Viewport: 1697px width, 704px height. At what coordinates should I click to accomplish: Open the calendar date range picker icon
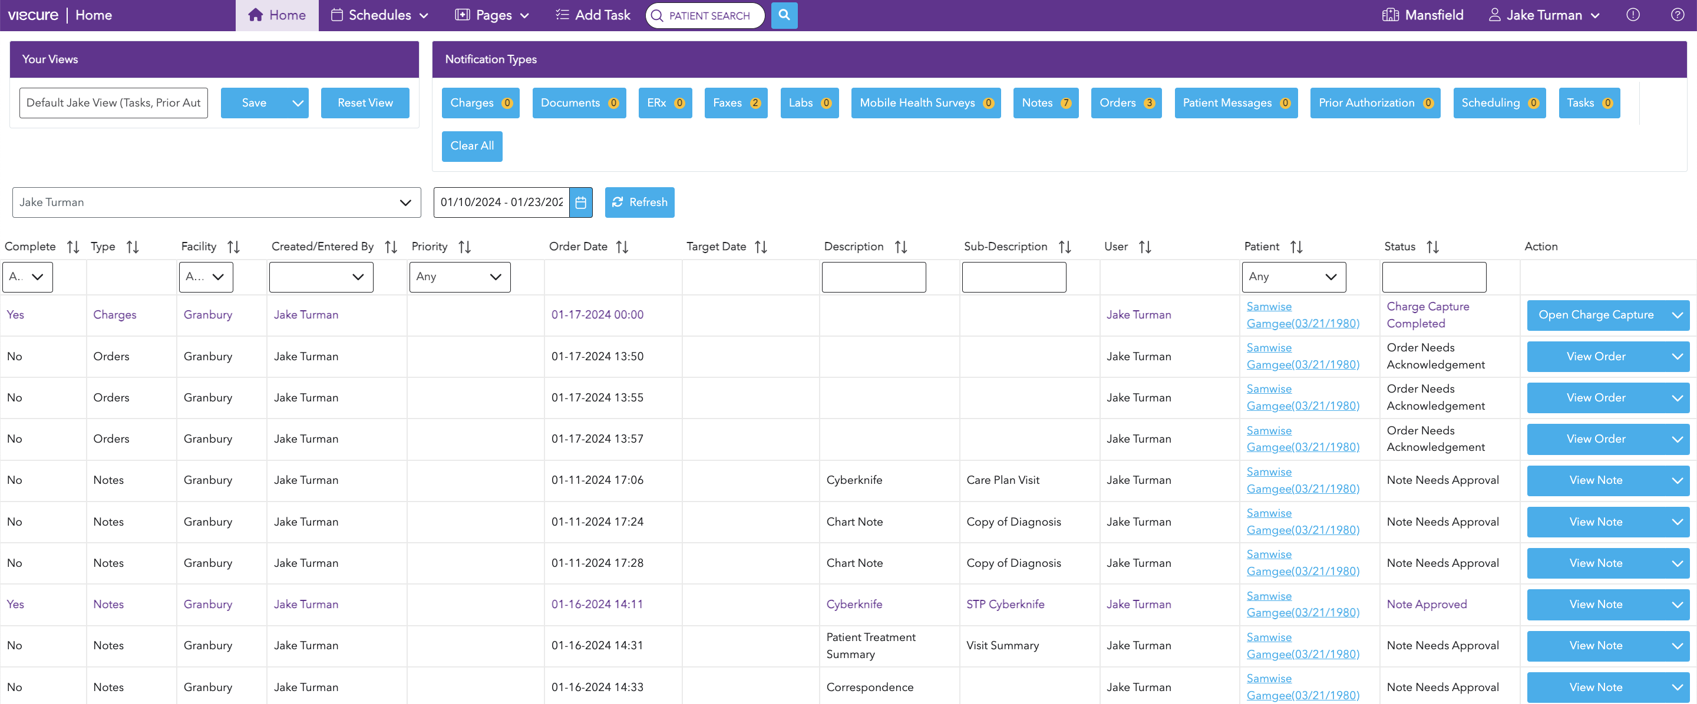[580, 202]
